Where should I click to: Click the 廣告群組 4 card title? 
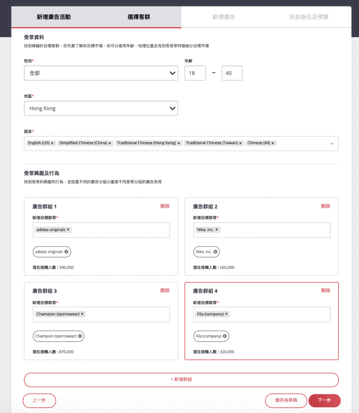[205, 291]
